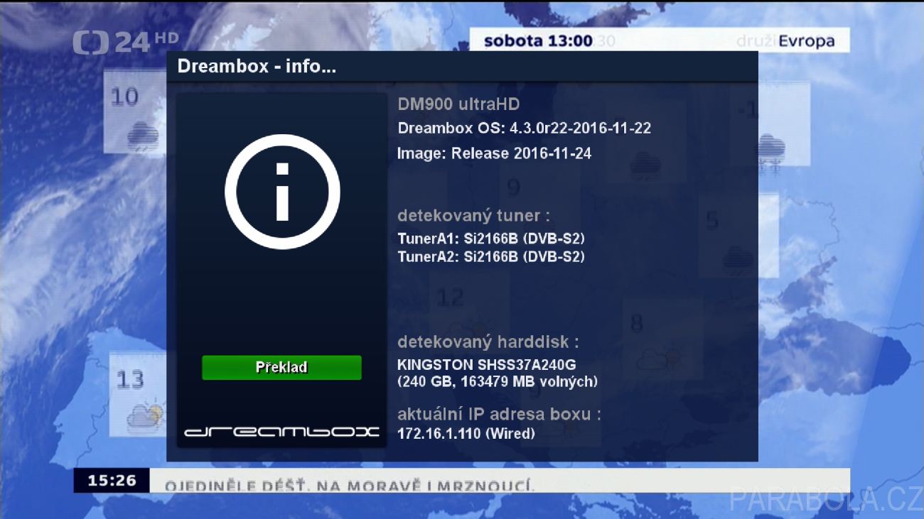Click the ČT24 HD channel logo
Viewport: 924px width, 519px height.
[126, 42]
